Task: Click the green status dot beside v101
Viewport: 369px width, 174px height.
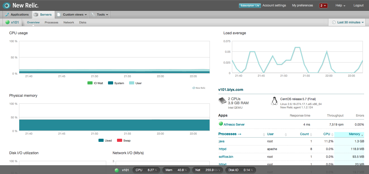Action: 7,22
